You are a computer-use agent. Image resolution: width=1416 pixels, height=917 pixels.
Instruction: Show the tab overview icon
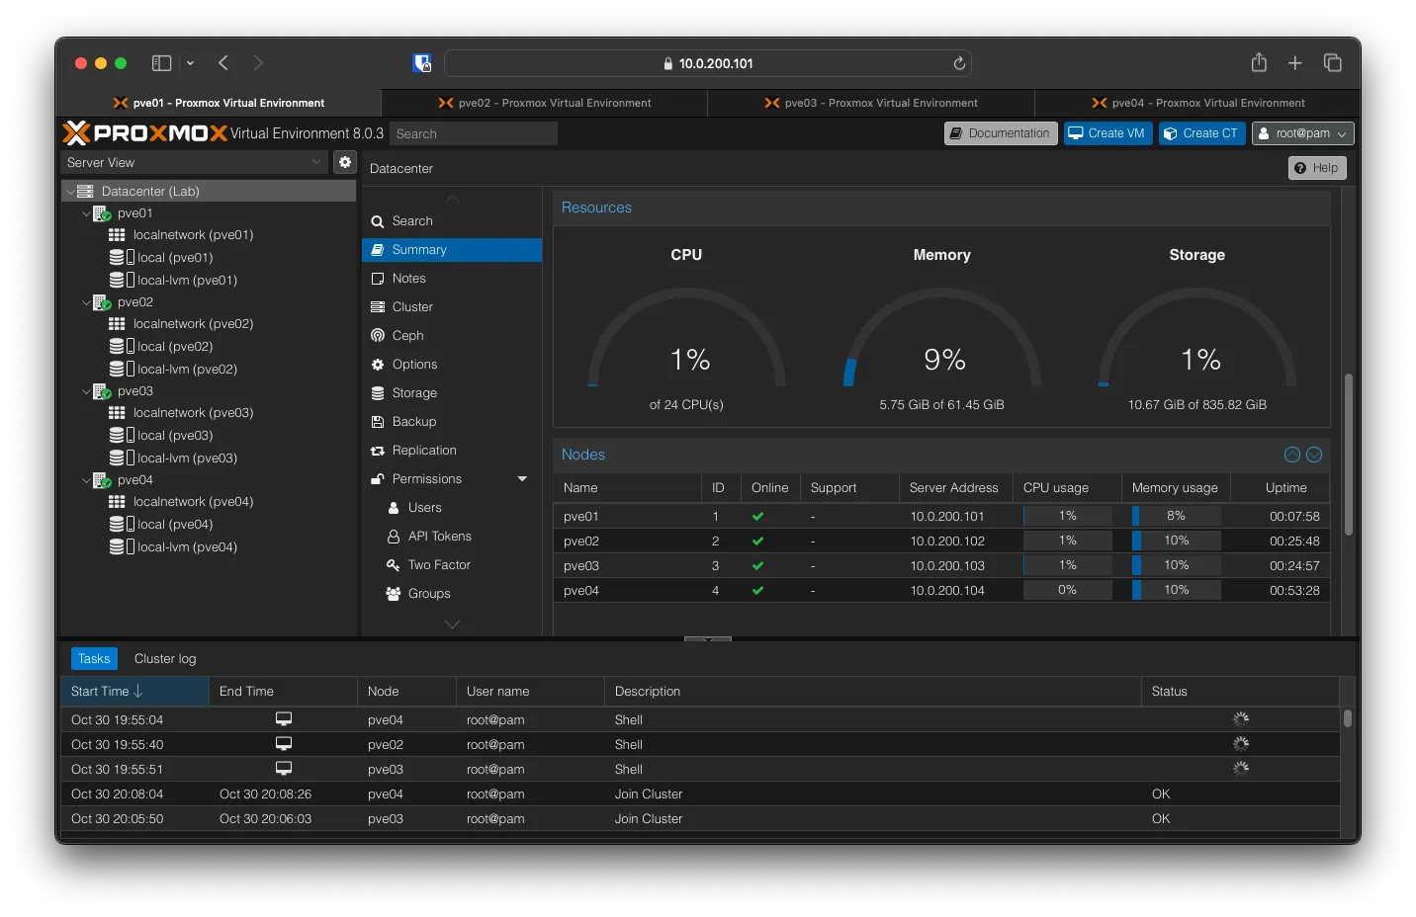1333,63
